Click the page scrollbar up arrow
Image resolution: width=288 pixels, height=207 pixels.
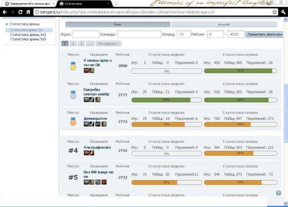pyautogui.click(x=285, y=19)
